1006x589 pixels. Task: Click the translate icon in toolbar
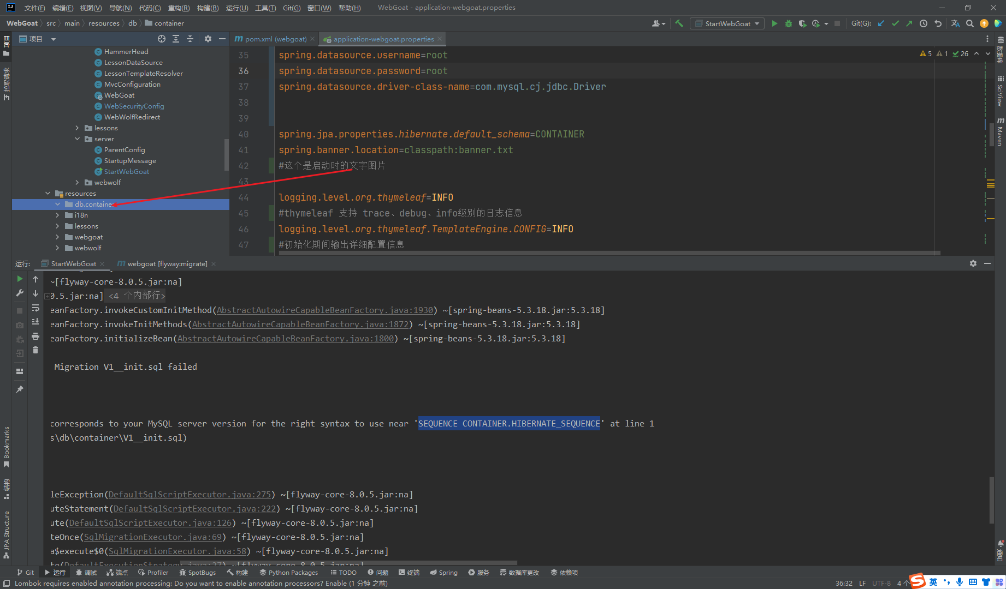(955, 23)
